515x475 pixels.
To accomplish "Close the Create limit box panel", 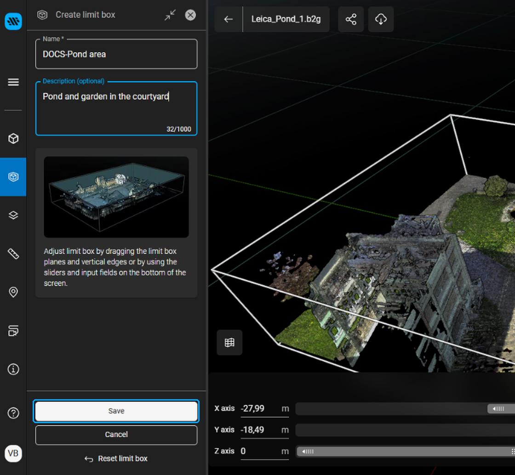I will pos(190,15).
